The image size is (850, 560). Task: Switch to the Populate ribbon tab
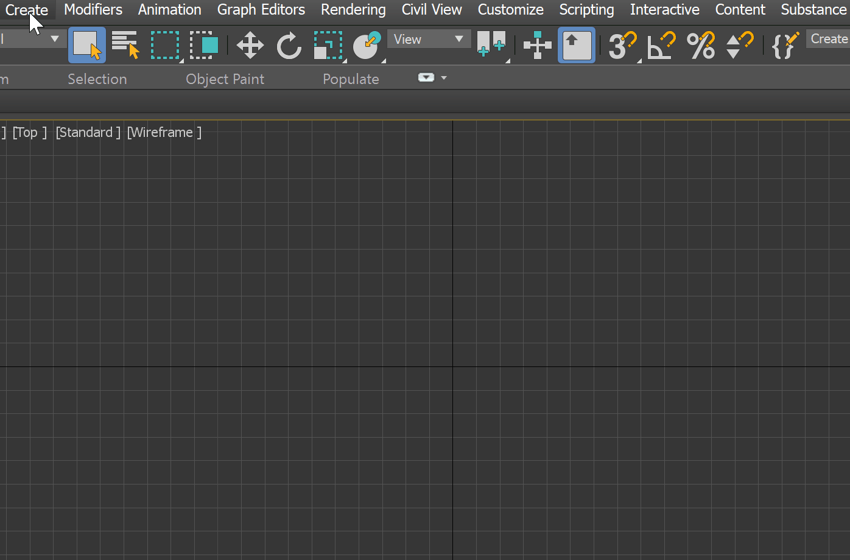pos(351,79)
